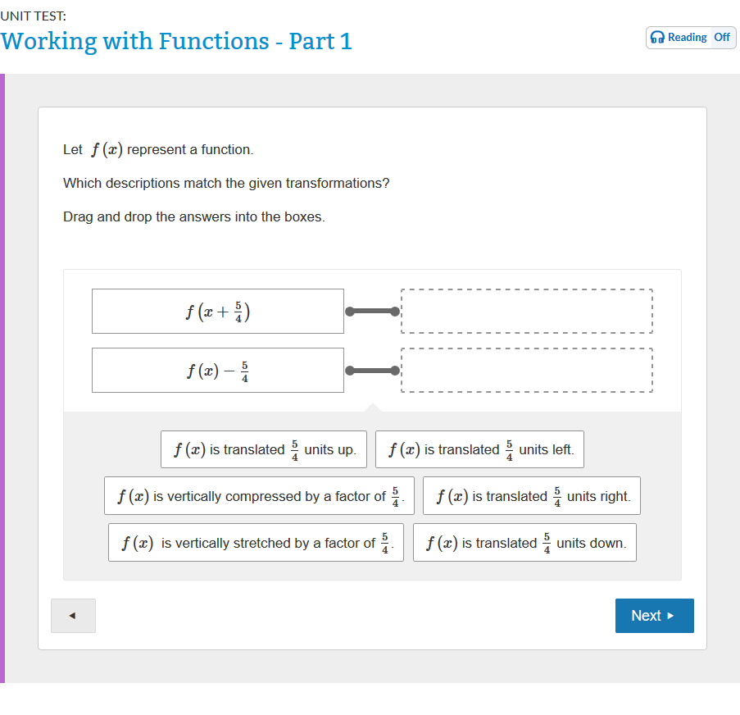
Task: Click the f(x + 5/4) expression box
Action: (x=218, y=312)
